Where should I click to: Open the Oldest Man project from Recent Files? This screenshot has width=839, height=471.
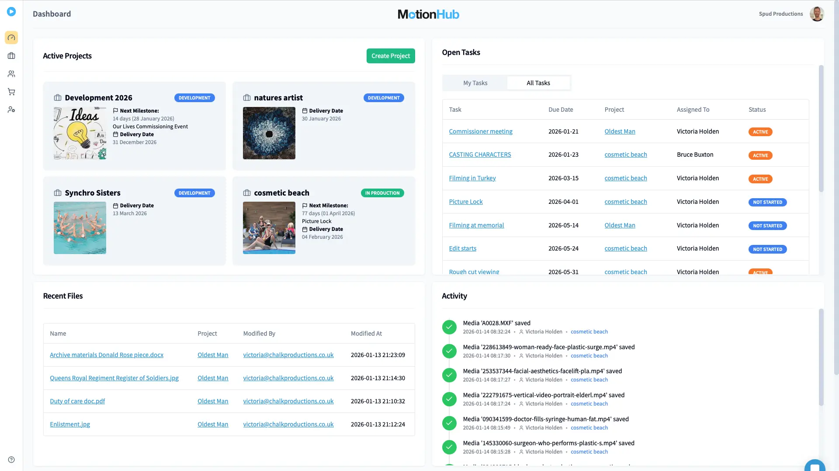(213, 354)
